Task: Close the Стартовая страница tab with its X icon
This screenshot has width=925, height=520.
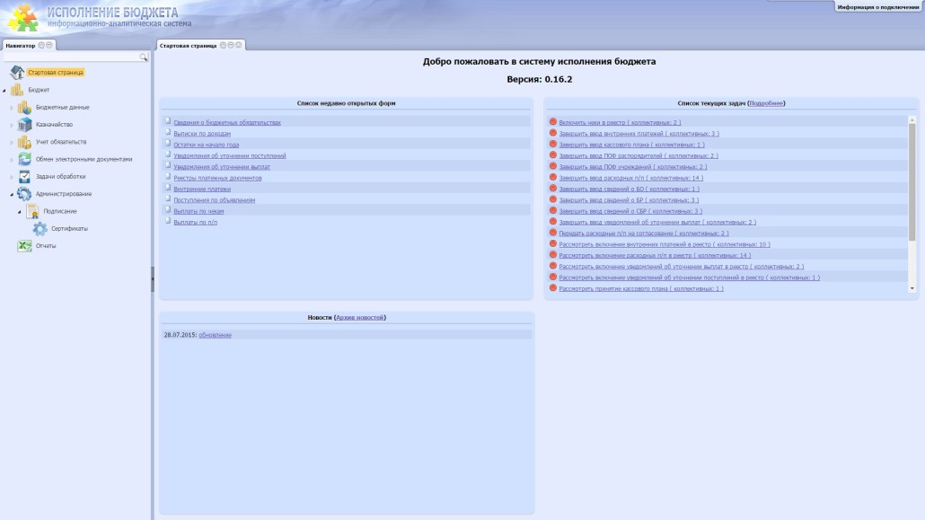Action: [x=238, y=45]
